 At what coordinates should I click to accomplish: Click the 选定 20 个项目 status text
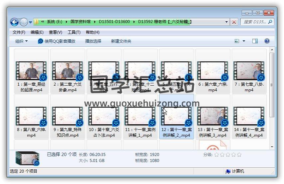tap(24, 171)
